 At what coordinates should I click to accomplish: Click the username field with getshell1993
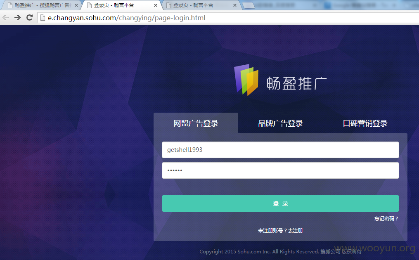click(x=280, y=150)
